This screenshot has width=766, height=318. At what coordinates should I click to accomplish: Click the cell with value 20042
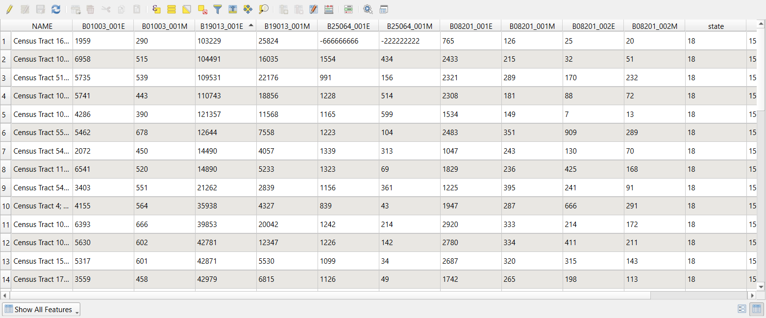point(287,225)
